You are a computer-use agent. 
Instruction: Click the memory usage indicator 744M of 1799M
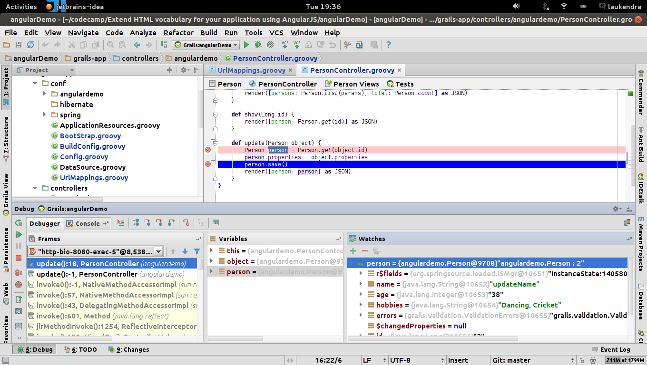(x=625, y=360)
